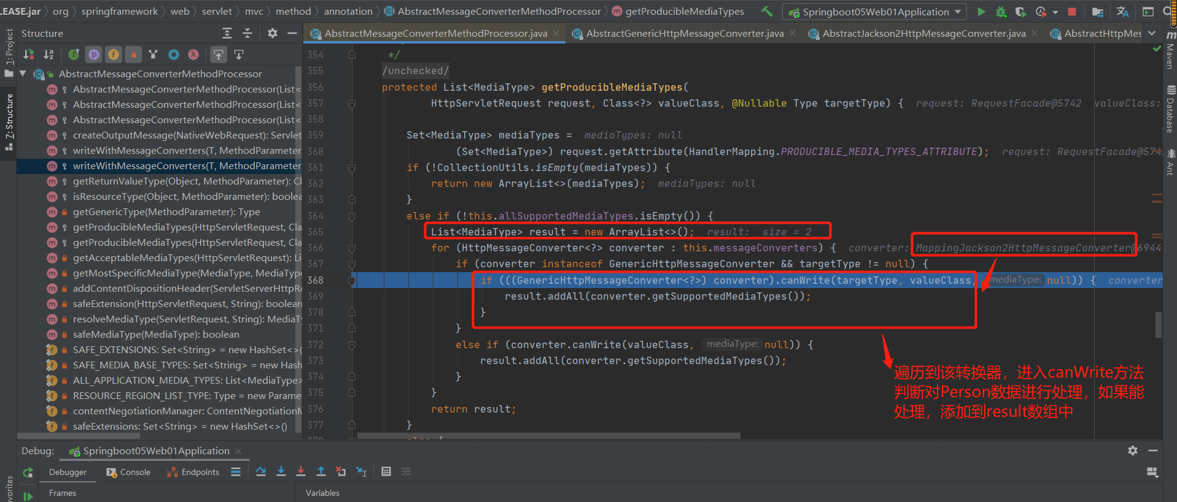
Task: Click the Profiler run icon
Action: 1041,11
